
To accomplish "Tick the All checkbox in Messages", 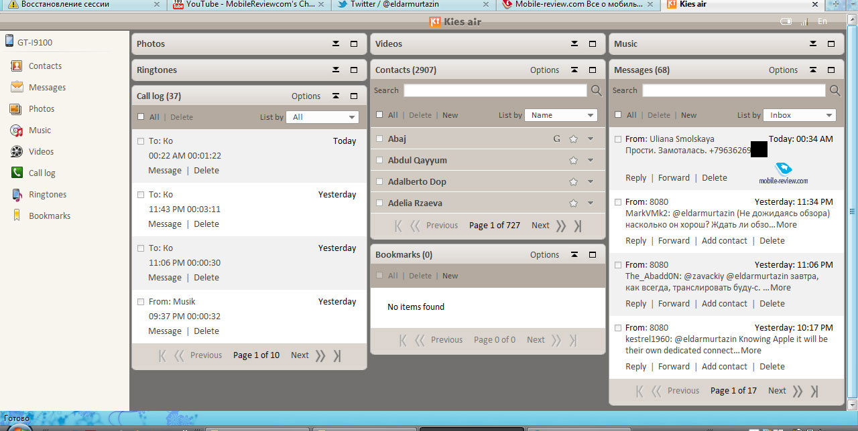I will tap(618, 114).
